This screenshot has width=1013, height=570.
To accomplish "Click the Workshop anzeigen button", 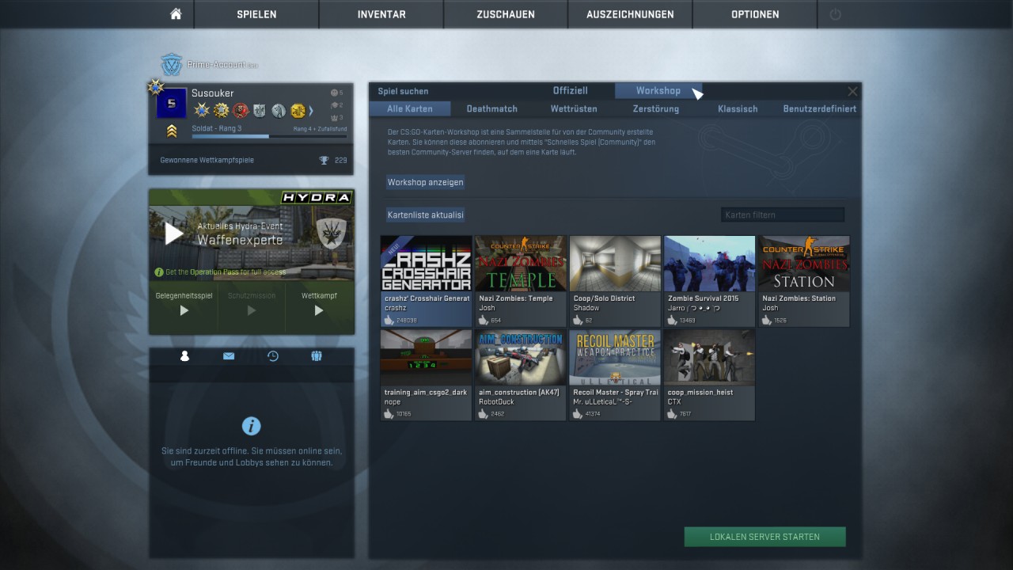I will (426, 182).
